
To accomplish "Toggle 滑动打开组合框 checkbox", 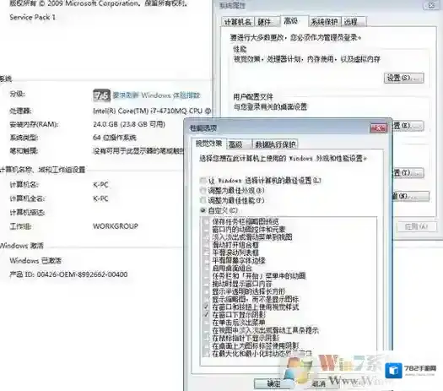I will point(207,245).
